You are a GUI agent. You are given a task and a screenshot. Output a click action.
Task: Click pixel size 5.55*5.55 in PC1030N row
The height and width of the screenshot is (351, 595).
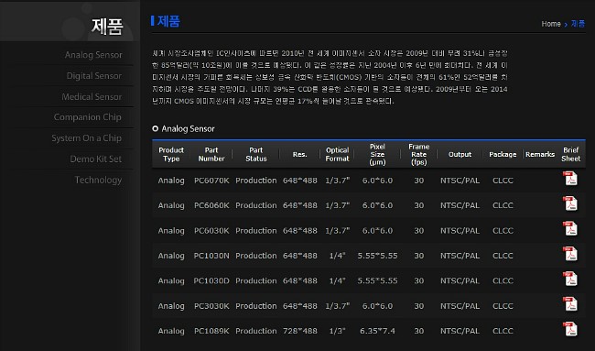click(x=377, y=256)
